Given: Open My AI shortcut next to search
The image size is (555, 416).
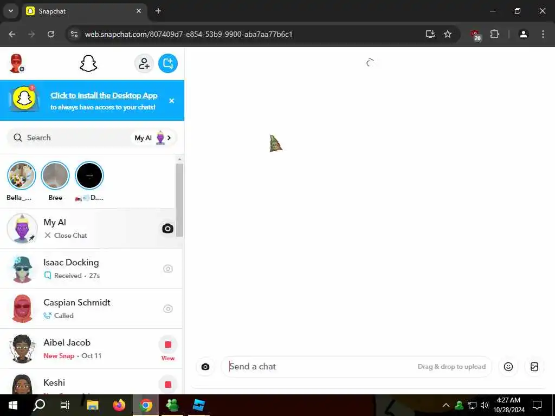Looking at the screenshot, I should [152, 138].
